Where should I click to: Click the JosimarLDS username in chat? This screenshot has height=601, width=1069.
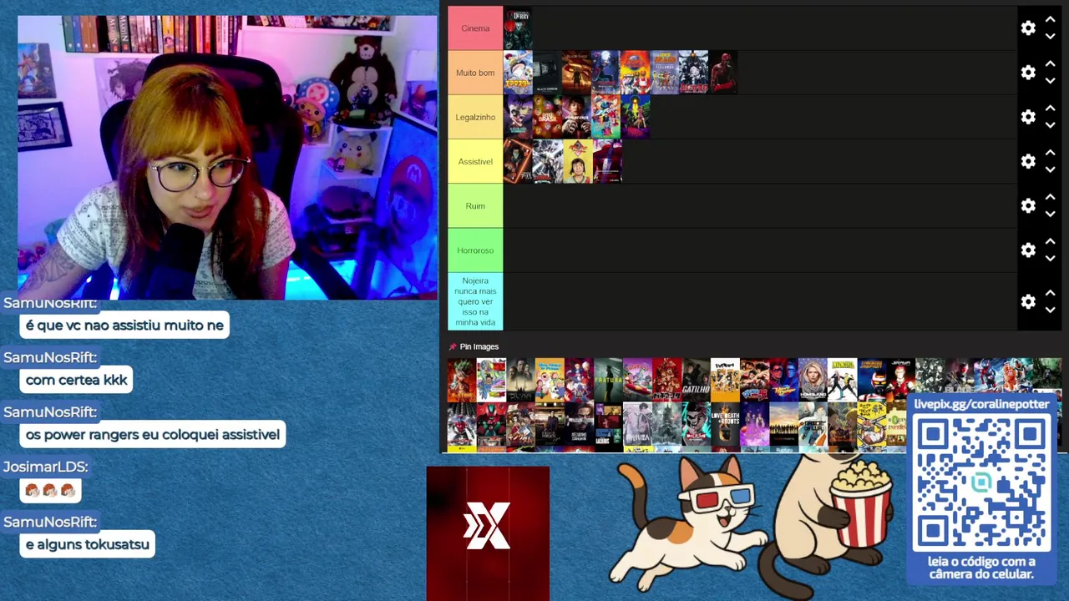[x=45, y=467]
